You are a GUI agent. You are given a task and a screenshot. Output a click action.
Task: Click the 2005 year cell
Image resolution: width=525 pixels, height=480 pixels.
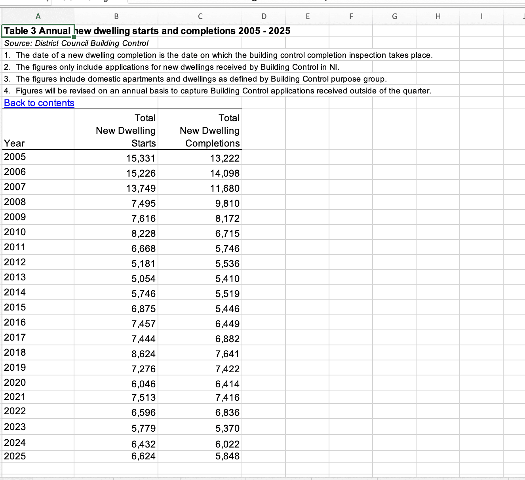click(38, 157)
